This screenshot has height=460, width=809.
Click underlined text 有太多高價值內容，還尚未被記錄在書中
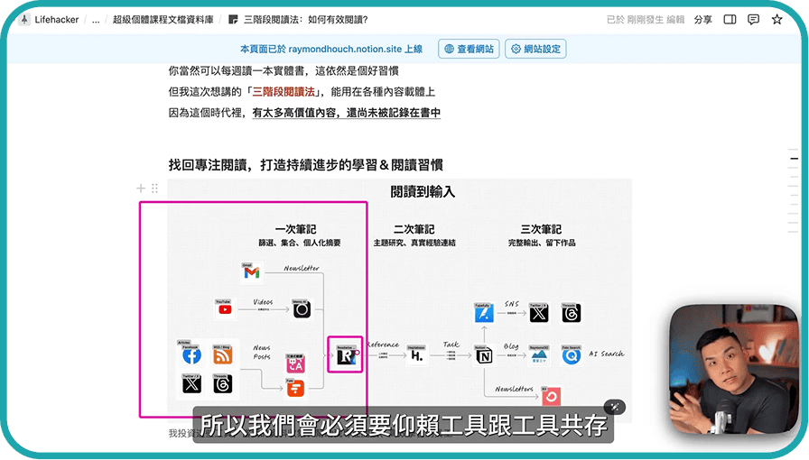346,113
